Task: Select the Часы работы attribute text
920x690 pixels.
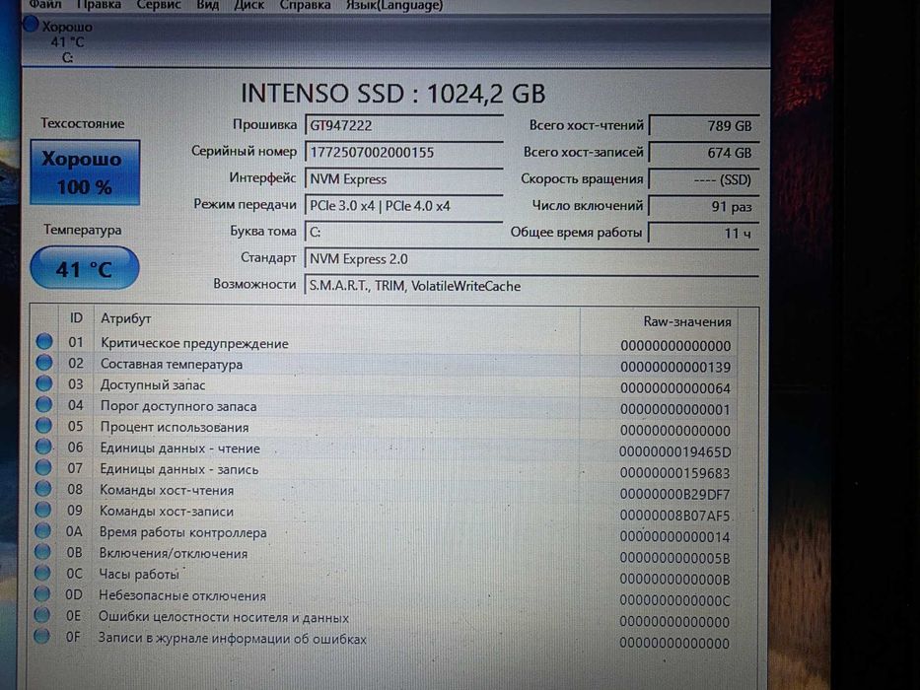Action: (138, 575)
